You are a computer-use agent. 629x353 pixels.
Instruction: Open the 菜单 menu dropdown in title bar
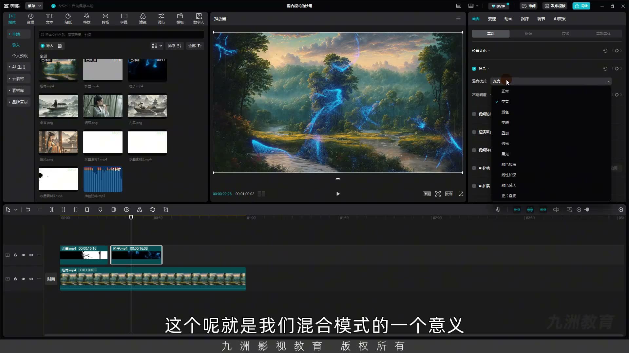click(x=34, y=6)
